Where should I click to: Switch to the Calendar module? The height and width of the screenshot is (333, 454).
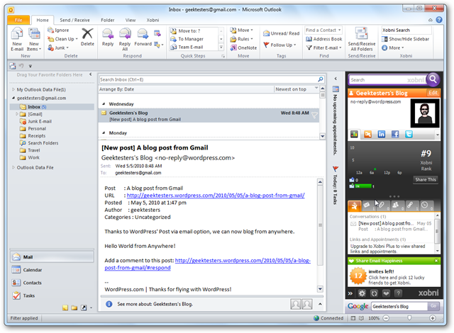[52, 270]
